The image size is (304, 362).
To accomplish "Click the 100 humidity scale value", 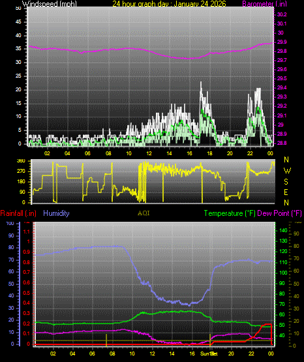I will click(10, 224).
